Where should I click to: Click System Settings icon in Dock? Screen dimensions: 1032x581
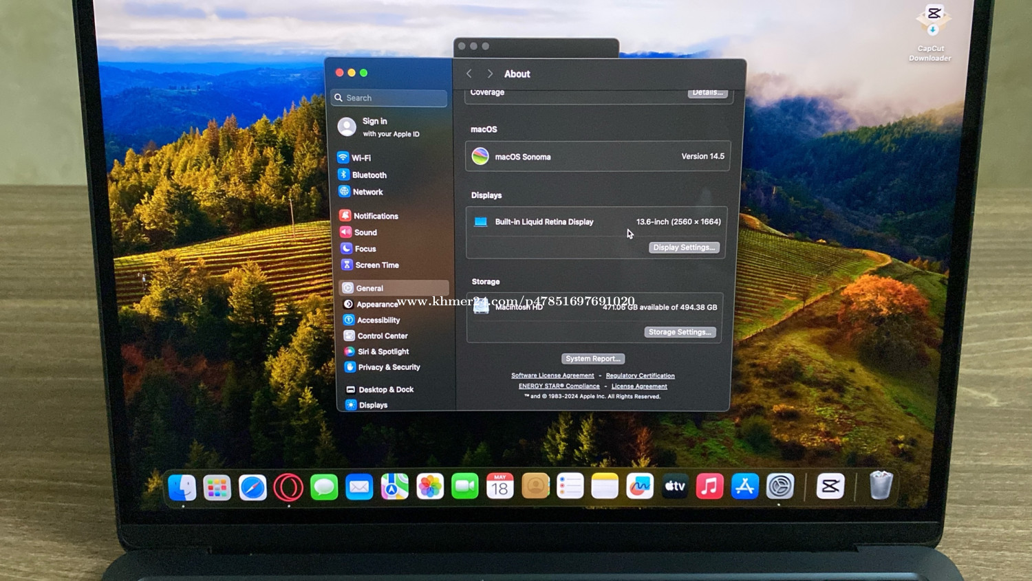[x=780, y=486]
